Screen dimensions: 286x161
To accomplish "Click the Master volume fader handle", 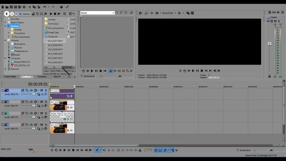I will (x=269, y=44).
